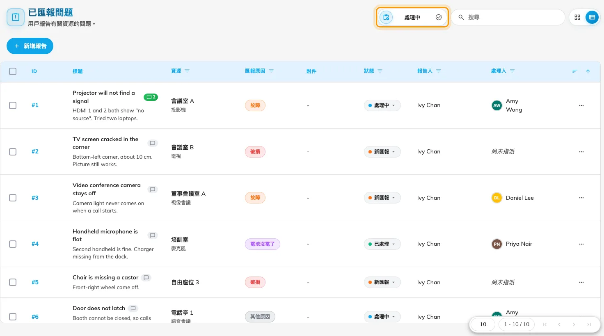The image size is (604, 336).
Task: Select the 處理中 filter tab
Action: (412, 17)
